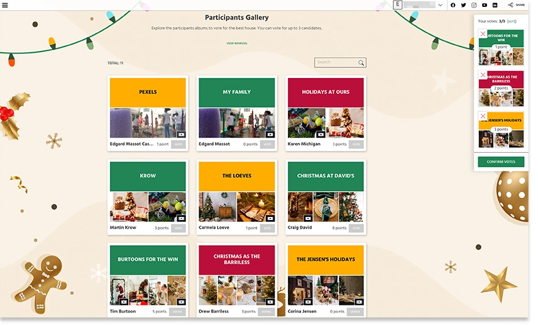The image size is (538, 325).
Task: Click the Share icon button
Action: [x=510, y=5]
